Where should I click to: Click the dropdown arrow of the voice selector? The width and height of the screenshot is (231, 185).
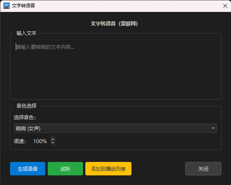[x=213, y=128]
